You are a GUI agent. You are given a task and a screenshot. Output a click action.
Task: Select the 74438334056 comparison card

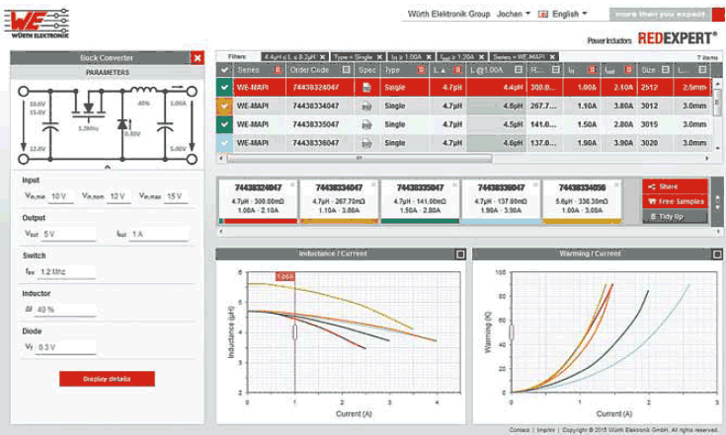tap(582, 202)
